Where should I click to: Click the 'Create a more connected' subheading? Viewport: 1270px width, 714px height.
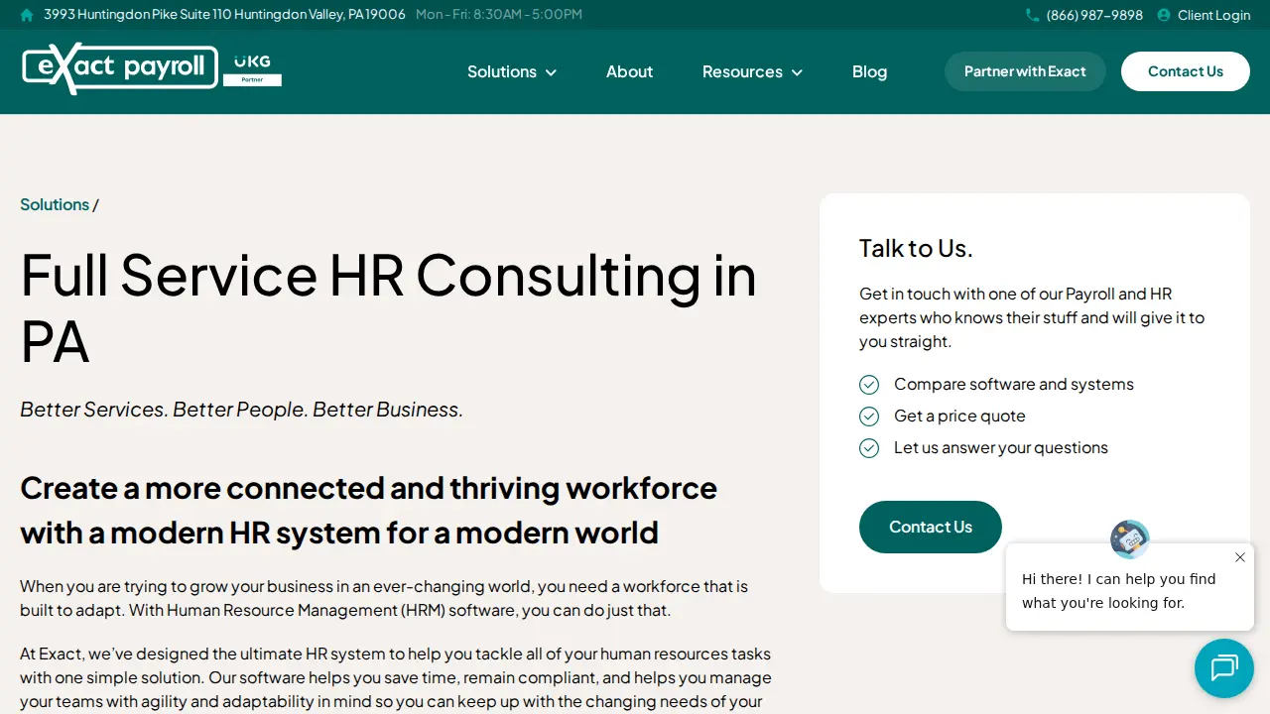368,510
